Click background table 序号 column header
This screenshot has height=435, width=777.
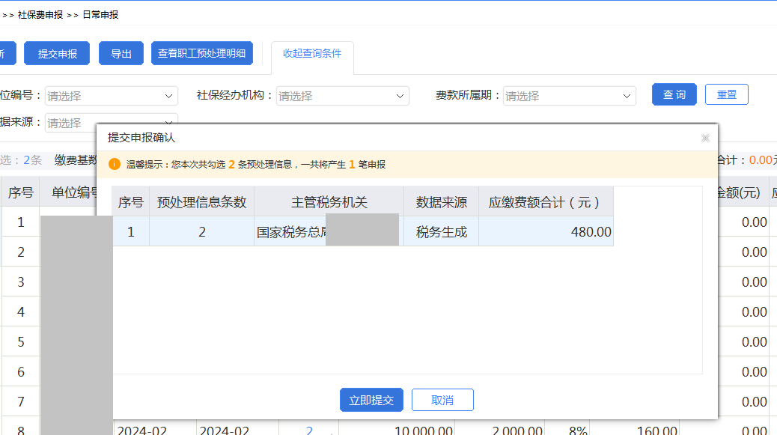[21, 192]
